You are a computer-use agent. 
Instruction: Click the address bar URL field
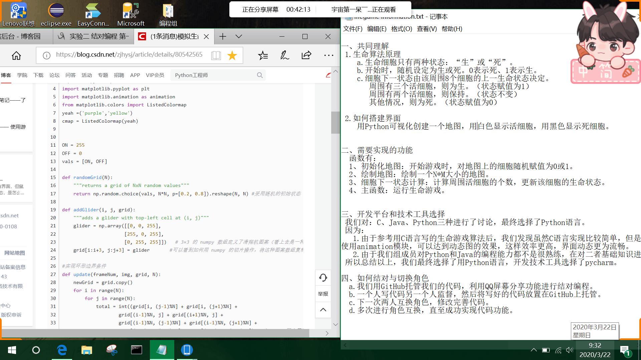[x=129, y=55]
